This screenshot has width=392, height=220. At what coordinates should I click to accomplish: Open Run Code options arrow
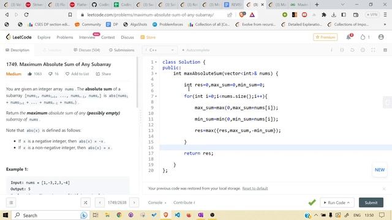pyautogui.click(x=349, y=202)
